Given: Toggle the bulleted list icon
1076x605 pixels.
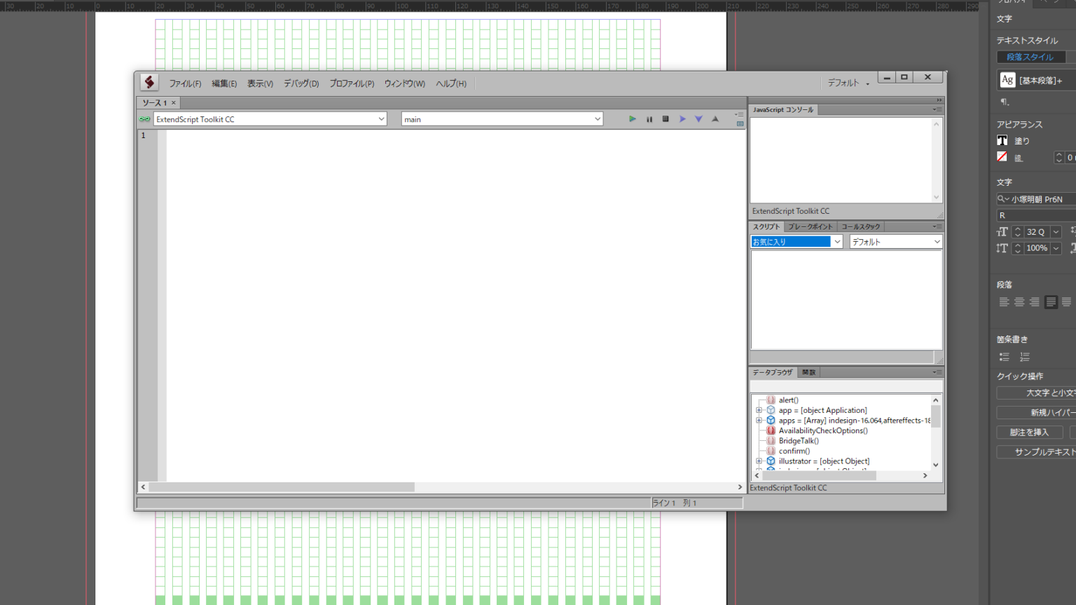Looking at the screenshot, I should pyautogui.click(x=1004, y=357).
